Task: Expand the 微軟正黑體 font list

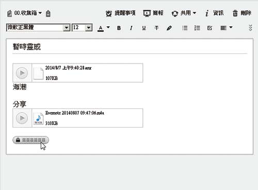Action: coord(67,27)
